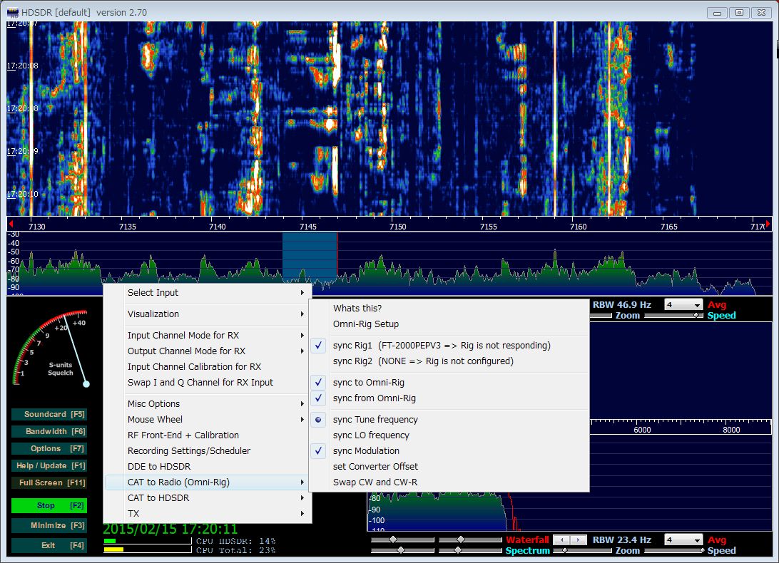This screenshot has height=563, width=779.
Task: Enable sync Rig2 NONE option
Action: pyautogui.click(x=449, y=361)
